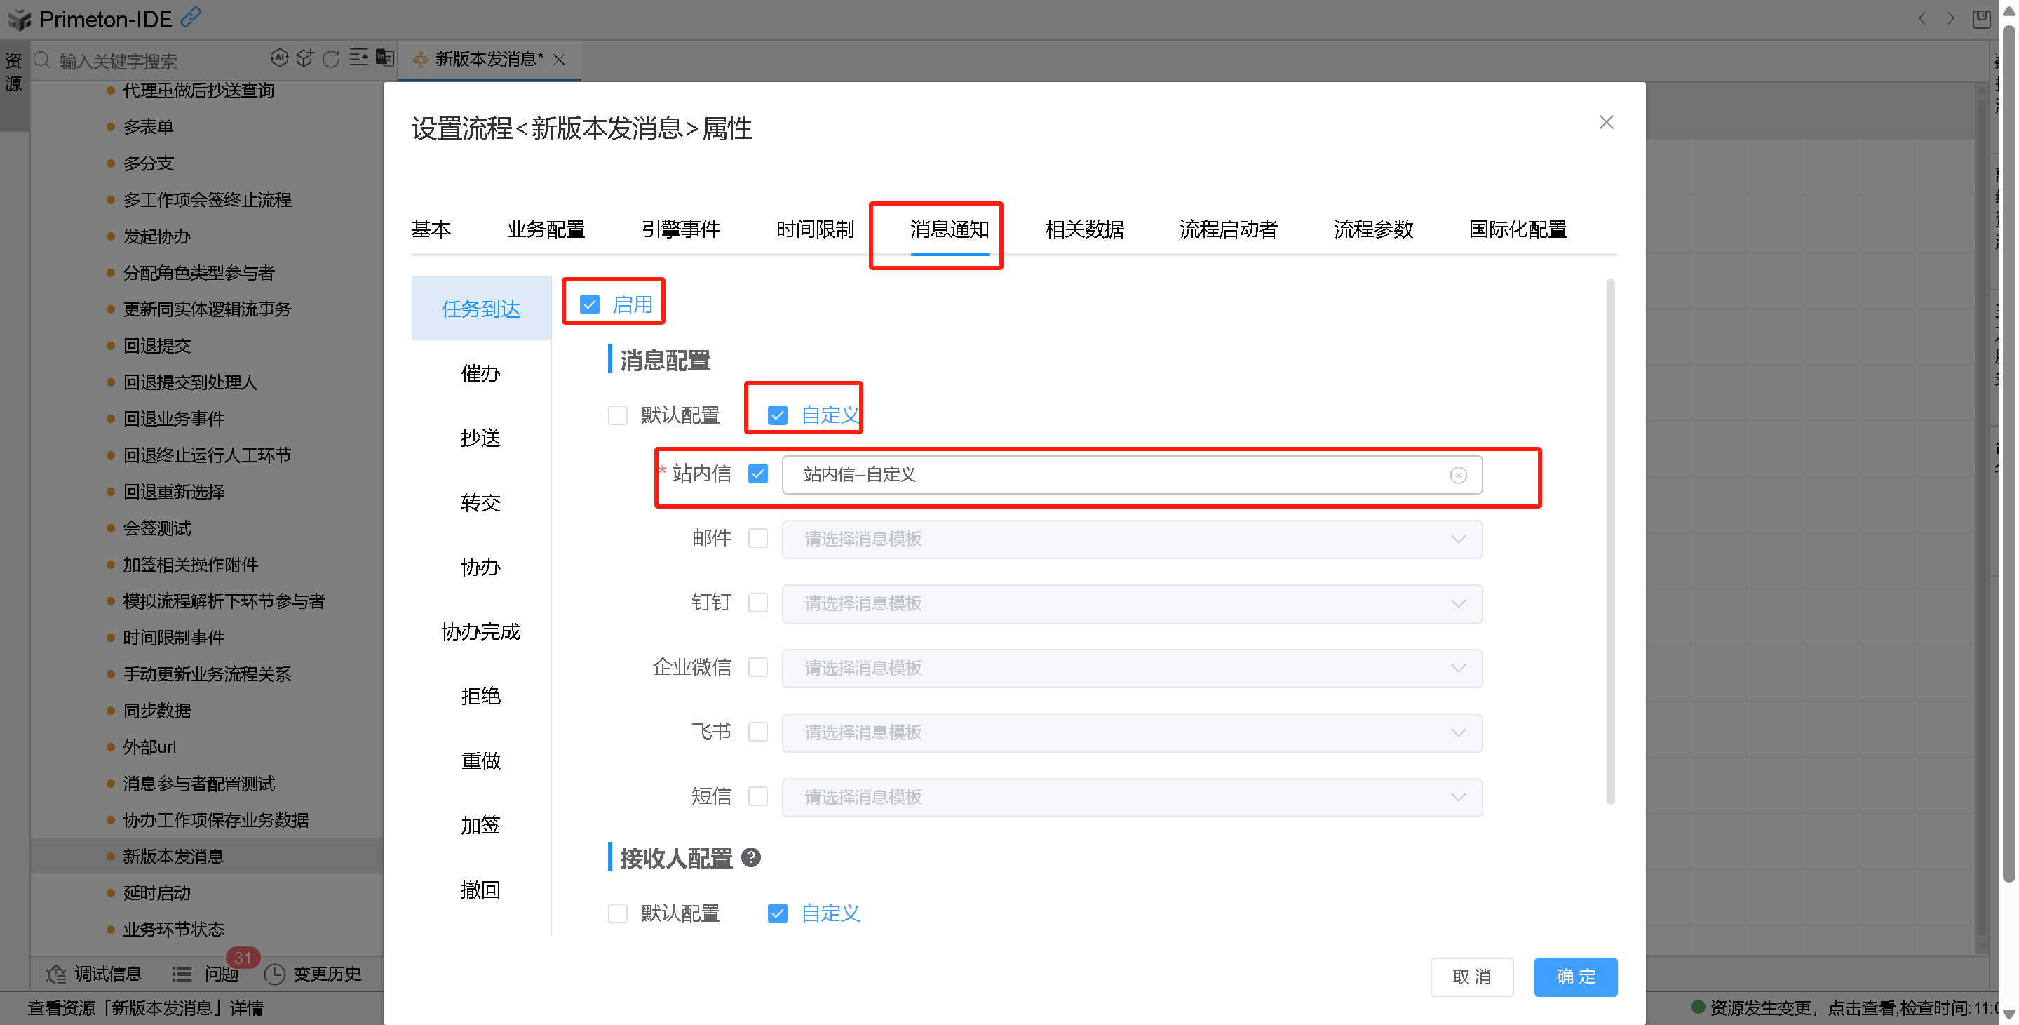Click help icon next to 接收人配置
Image resolution: width=2019 pixels, height=1025 pixels.
click(x=751, y=858)
